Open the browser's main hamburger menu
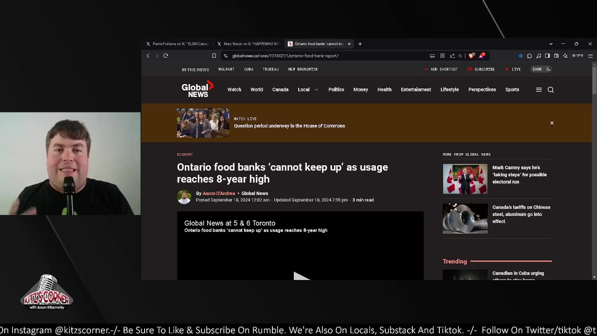Image resolution: width=597 pixels, height=336 pixels. pos(590,56)
